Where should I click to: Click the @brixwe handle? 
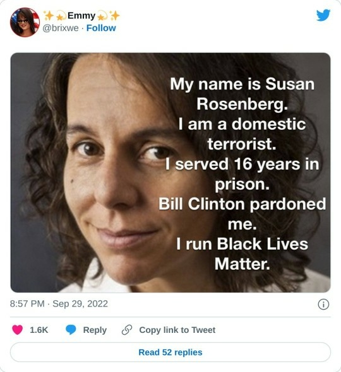pyautogui.click(x=61, y=28)
